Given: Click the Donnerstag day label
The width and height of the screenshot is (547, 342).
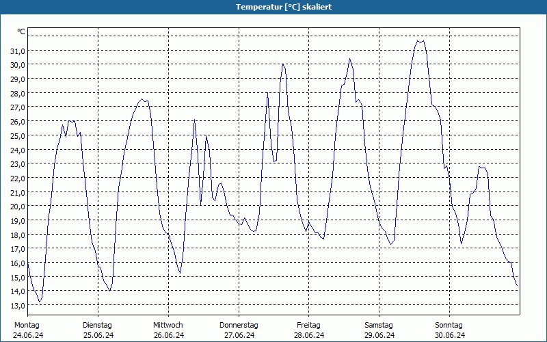Looking at the screenshot, I should tap(239, 326).
